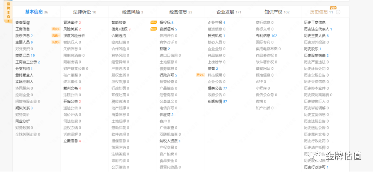Click 软件著作权 0 entry
373x172 pixels.
click(x=267, y=62)
